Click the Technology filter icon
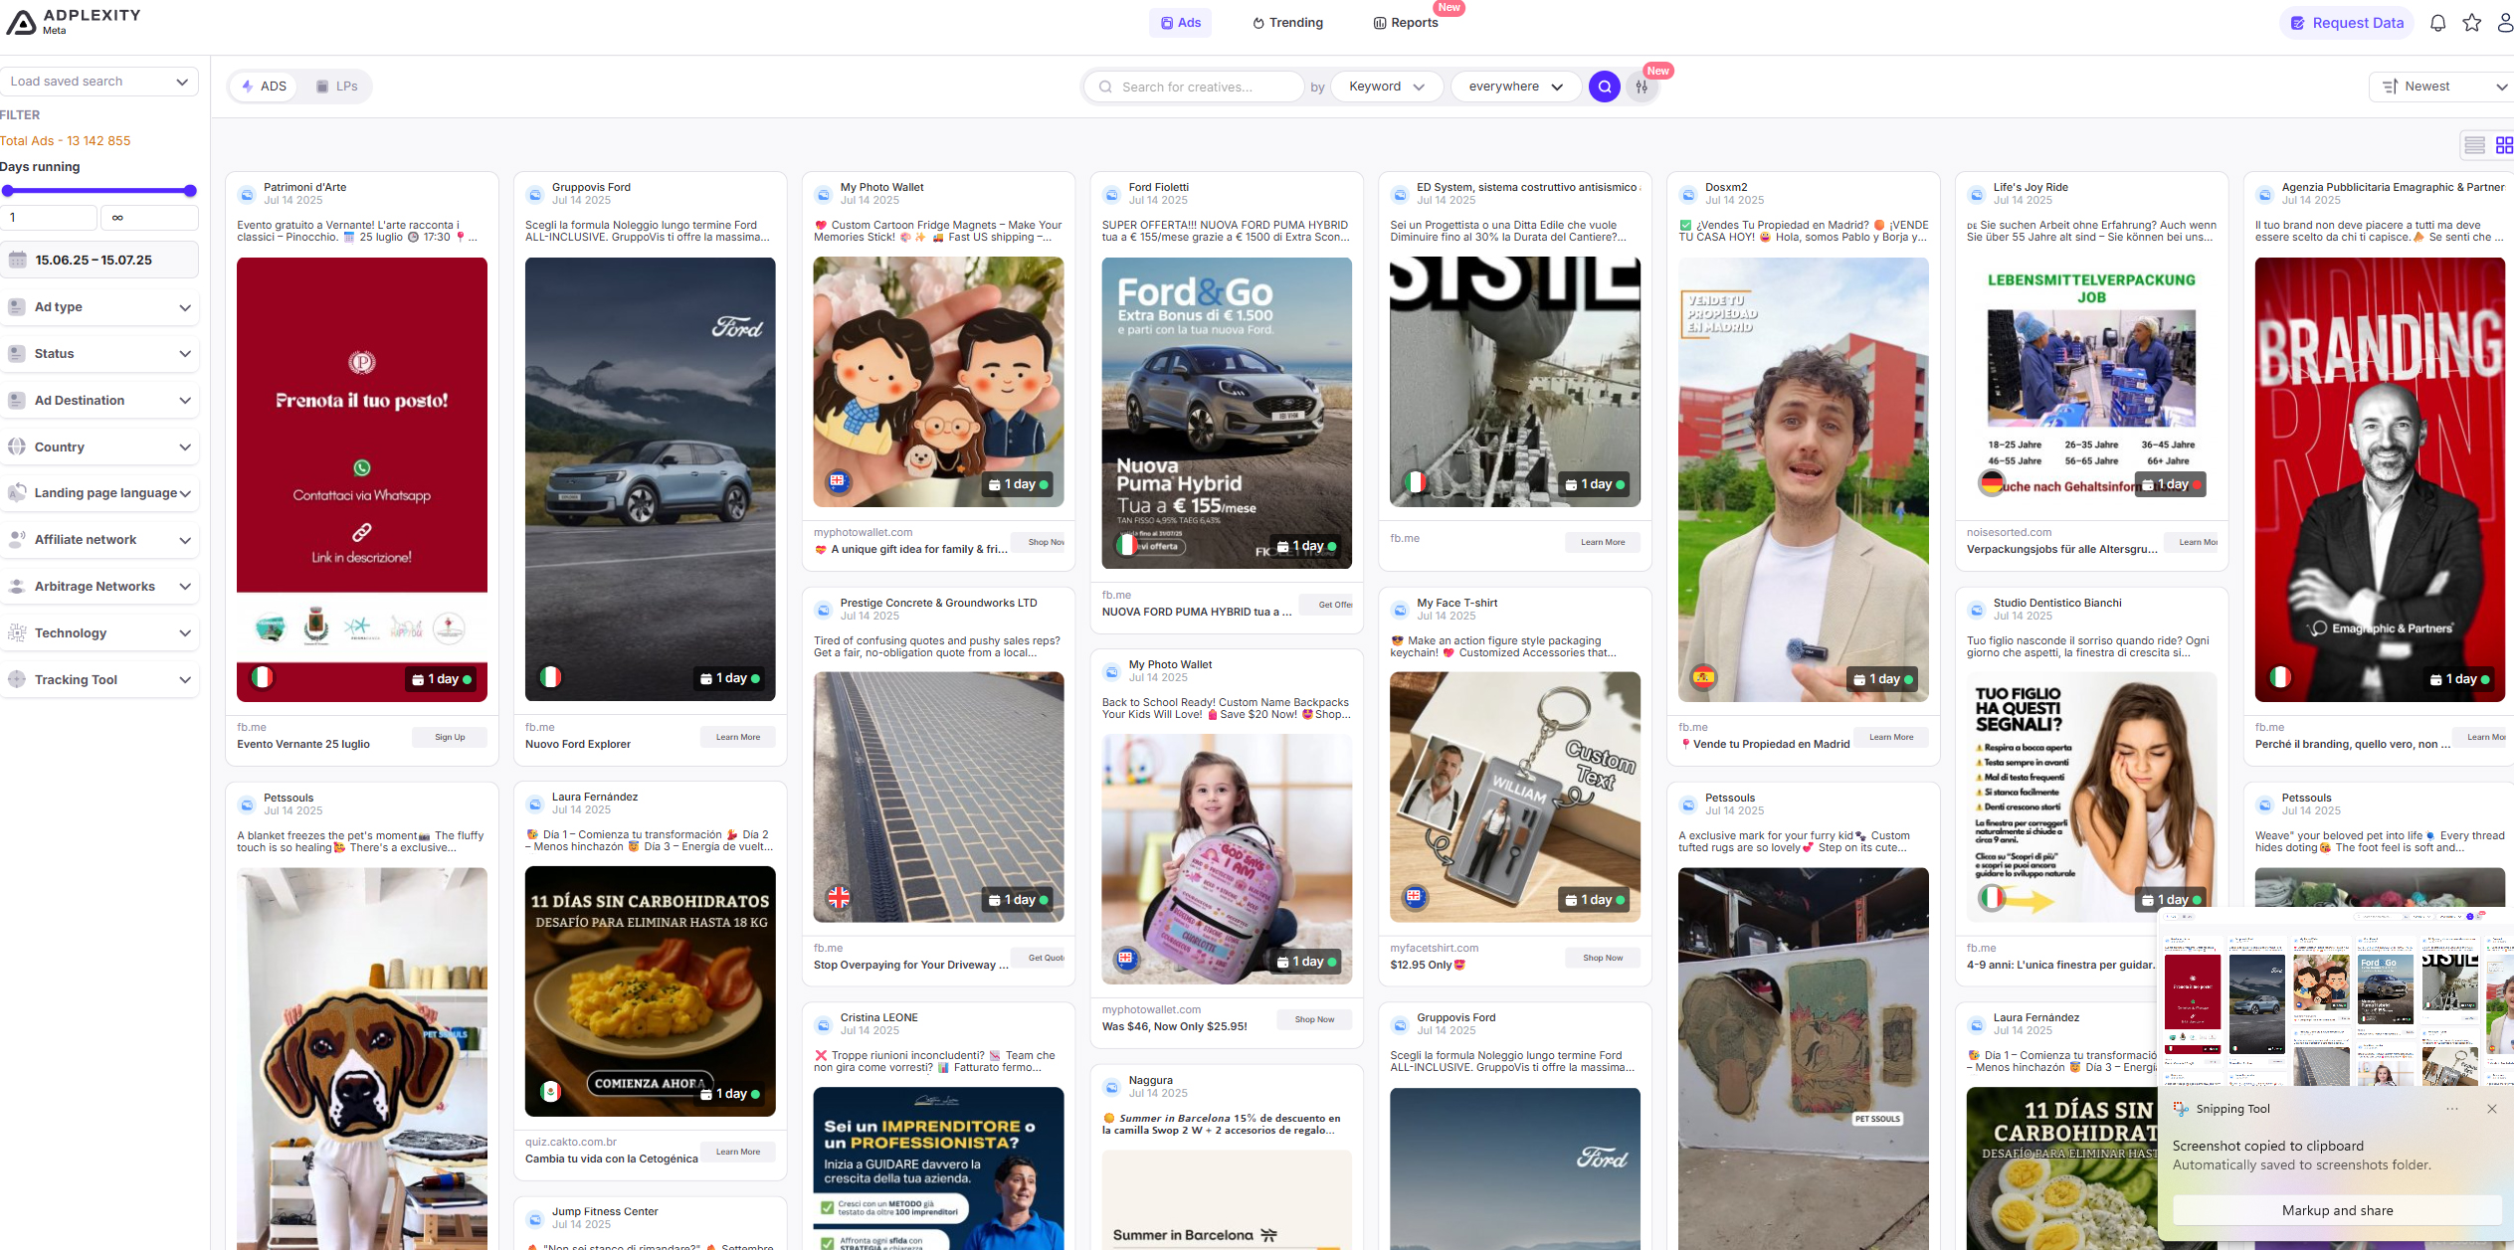The width and height of the screenshot is (2514, 1250). click(17, 632)
